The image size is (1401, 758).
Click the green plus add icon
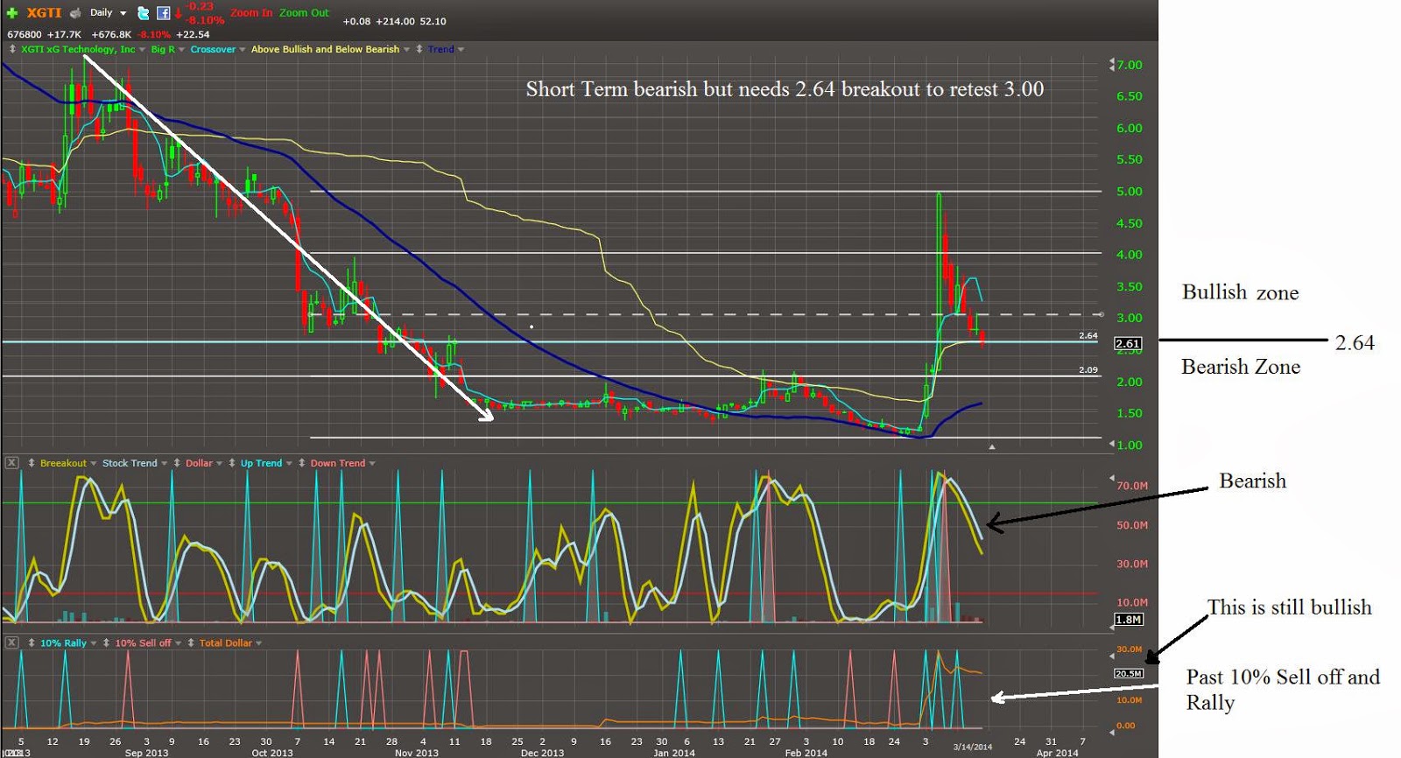coord(12,13)
